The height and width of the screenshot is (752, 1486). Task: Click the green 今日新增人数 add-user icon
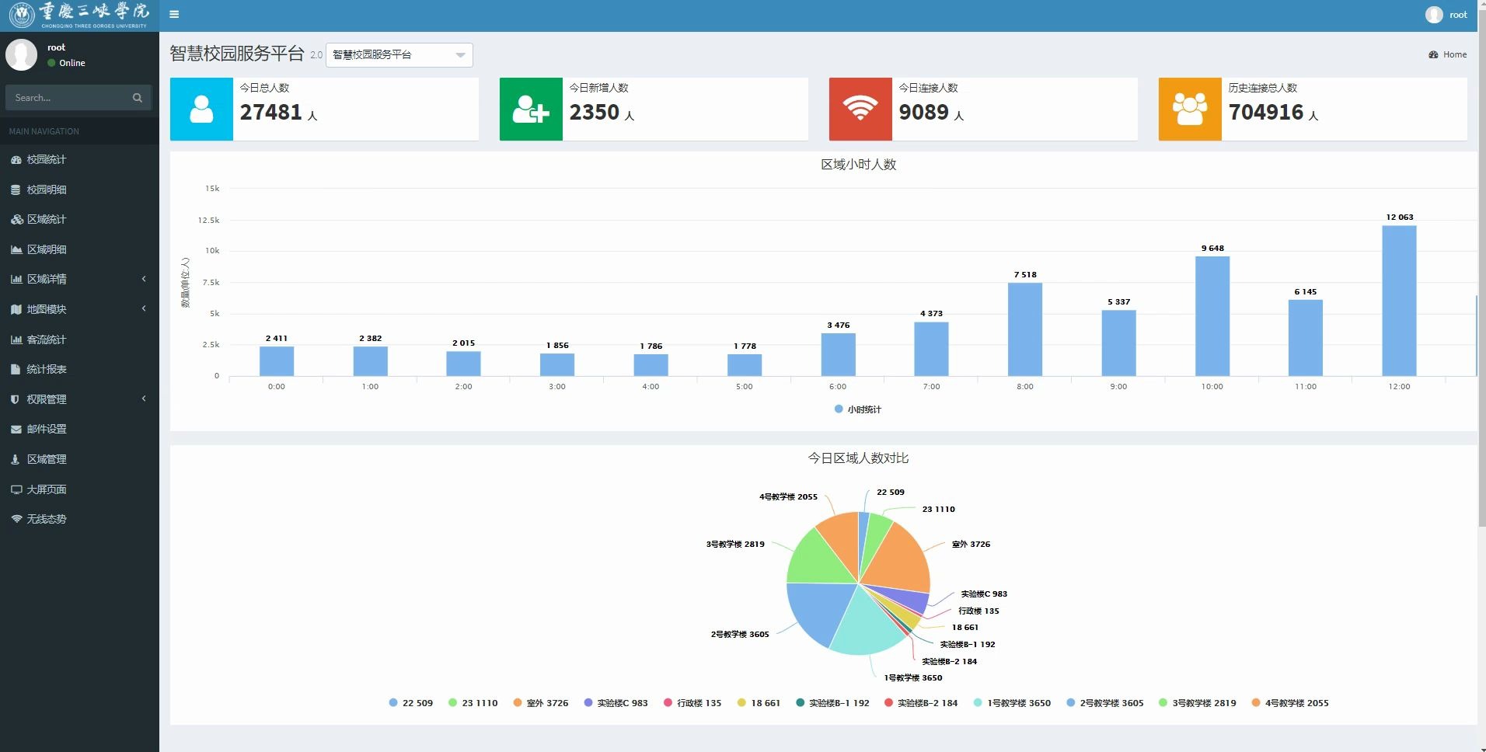pos(531,109)
